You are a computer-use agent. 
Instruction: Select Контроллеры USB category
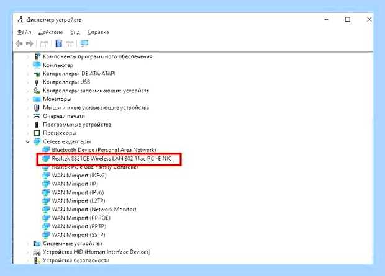pos(66,82)
